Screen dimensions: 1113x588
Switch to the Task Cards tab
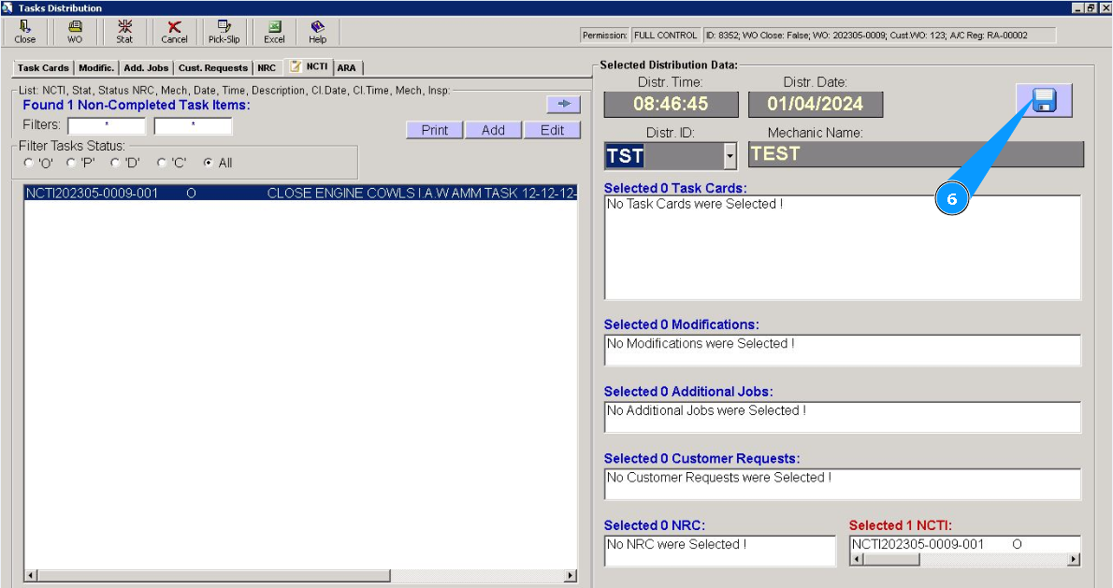[x=43, y=68]
